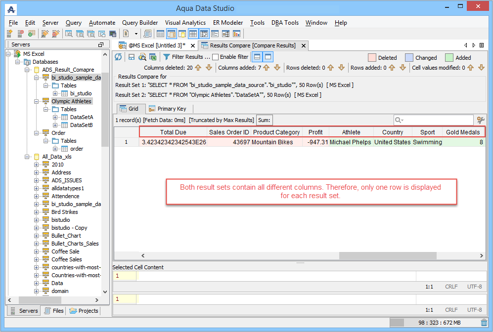Switch to the Primary Key tab
This screenshot has width=493, height=332.
click(168, 109)
